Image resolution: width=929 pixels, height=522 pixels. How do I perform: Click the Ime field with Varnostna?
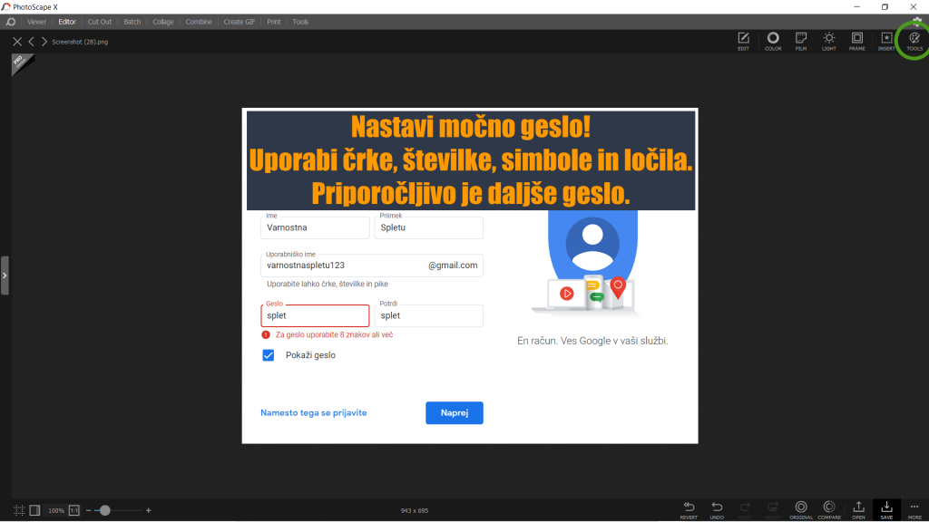tap(315, 227)
